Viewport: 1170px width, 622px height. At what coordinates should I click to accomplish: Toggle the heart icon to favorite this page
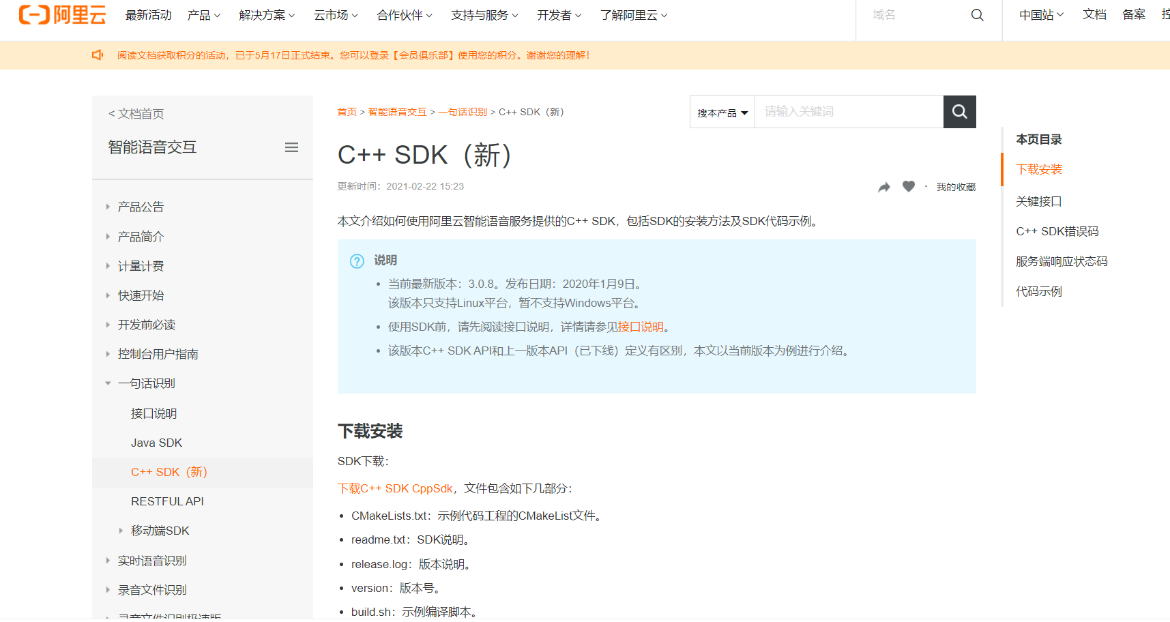(909, 186)
